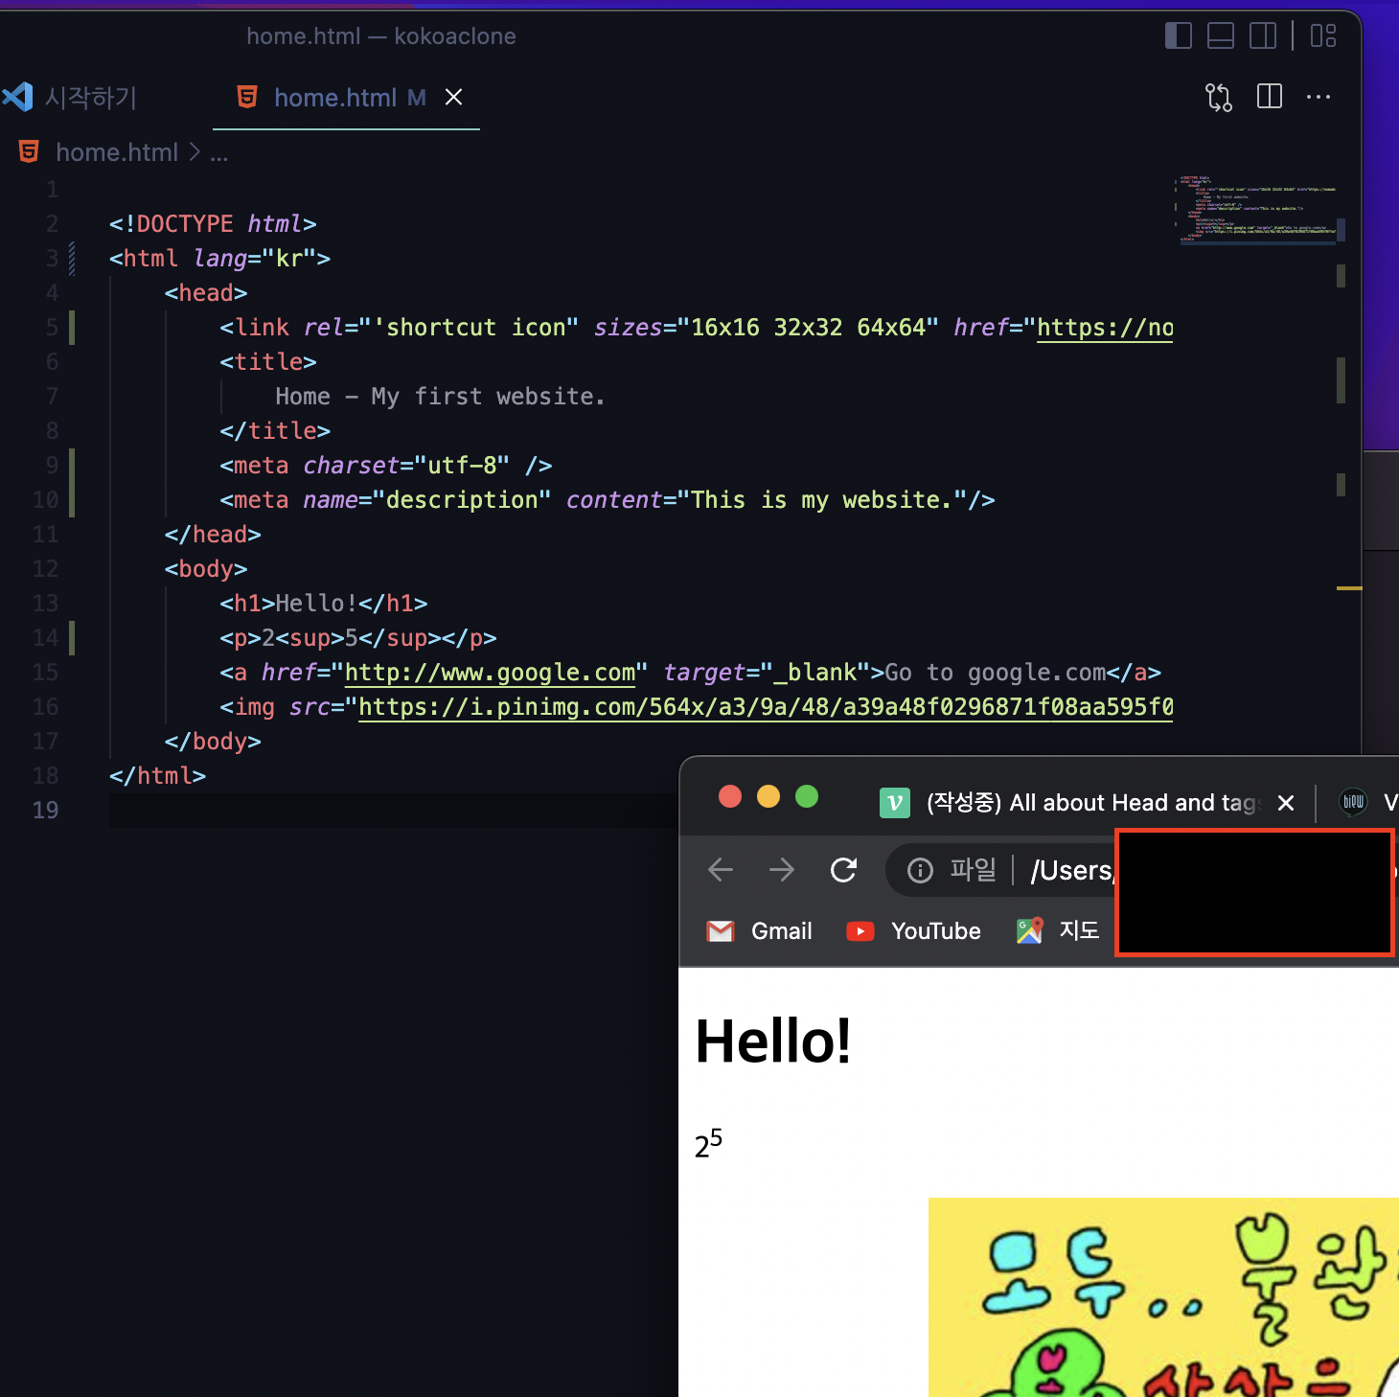Close the 'All about Head and tag' browser tab
The width and height of the screenshot is (1399, 1397).
tap(1286, 803)
